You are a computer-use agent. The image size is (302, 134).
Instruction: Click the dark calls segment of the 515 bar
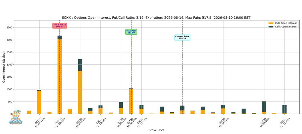point(121,105)
